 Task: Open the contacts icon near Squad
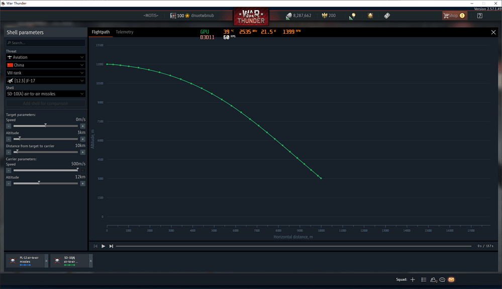point(433,279)
